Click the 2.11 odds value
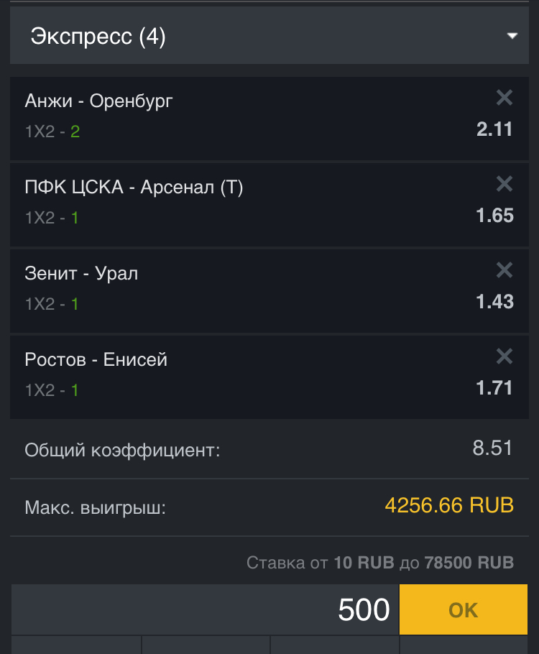The height and width of the screenshot is (654, 539). point(494,129)
